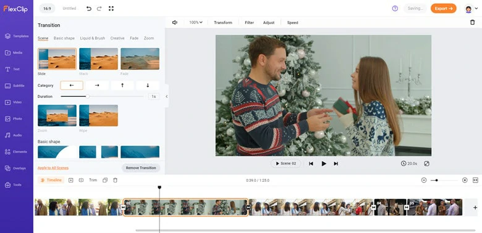Screen dimensions: 482x233
Task: Delete scene using timeline trash icon
Action: coord(116,180)
